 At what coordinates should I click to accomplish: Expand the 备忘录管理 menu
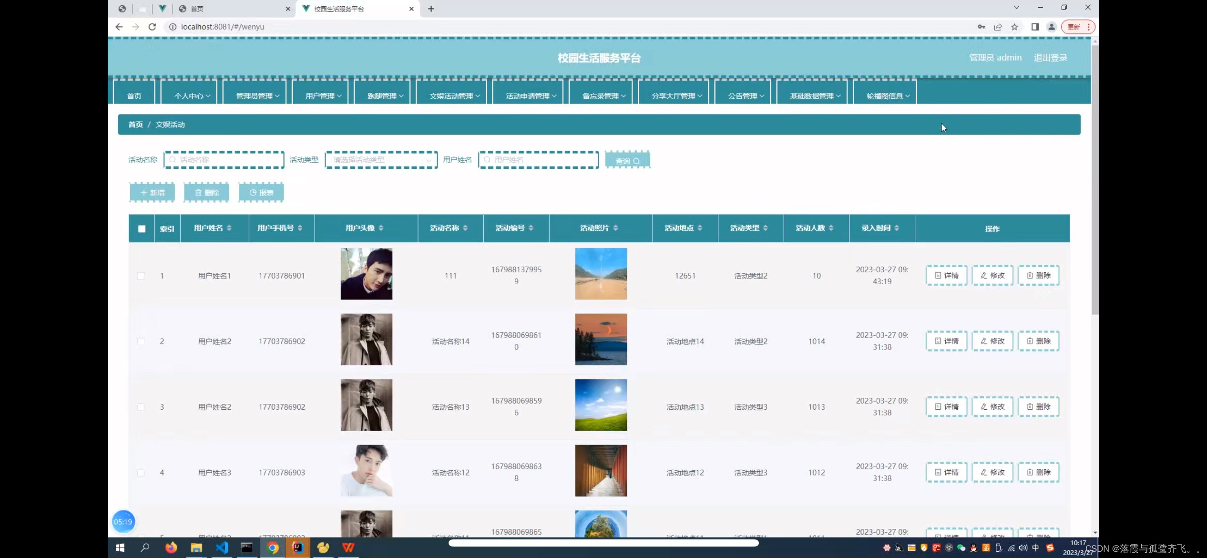(601, 93)
